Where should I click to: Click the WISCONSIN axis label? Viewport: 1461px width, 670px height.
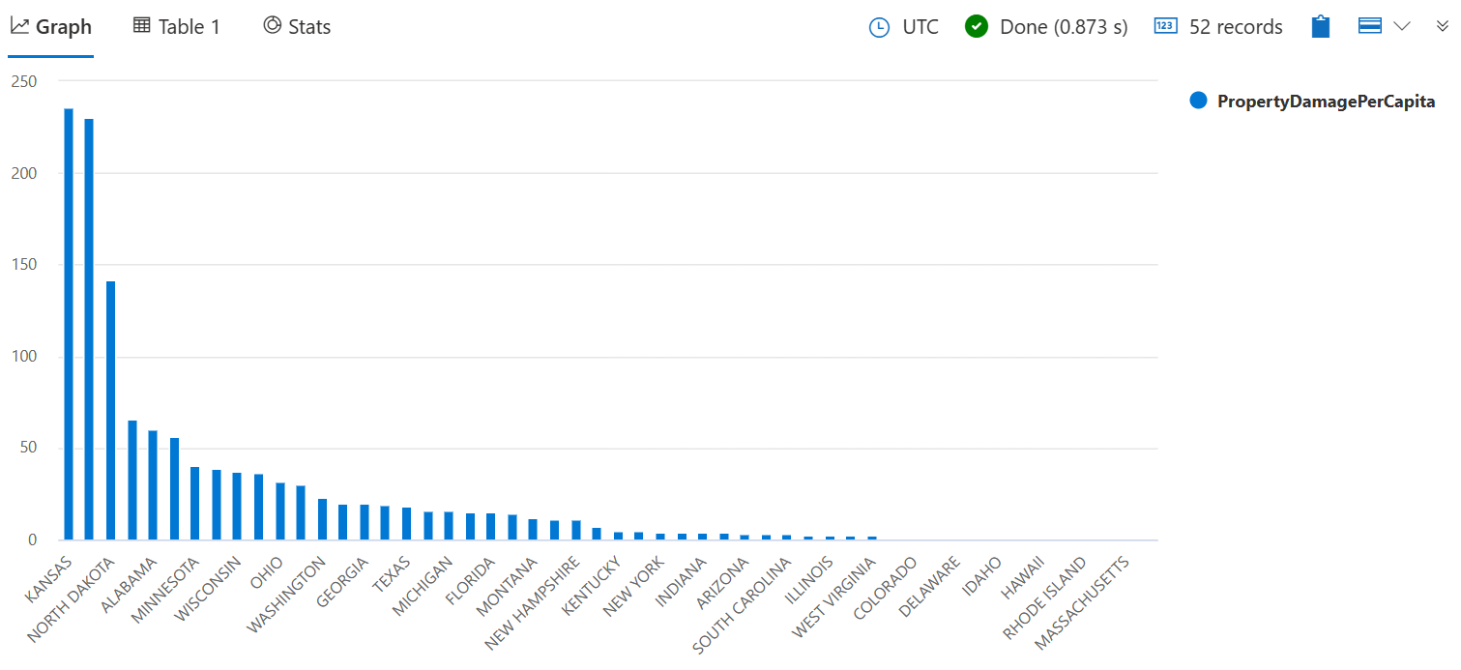[x=209, y=589]
